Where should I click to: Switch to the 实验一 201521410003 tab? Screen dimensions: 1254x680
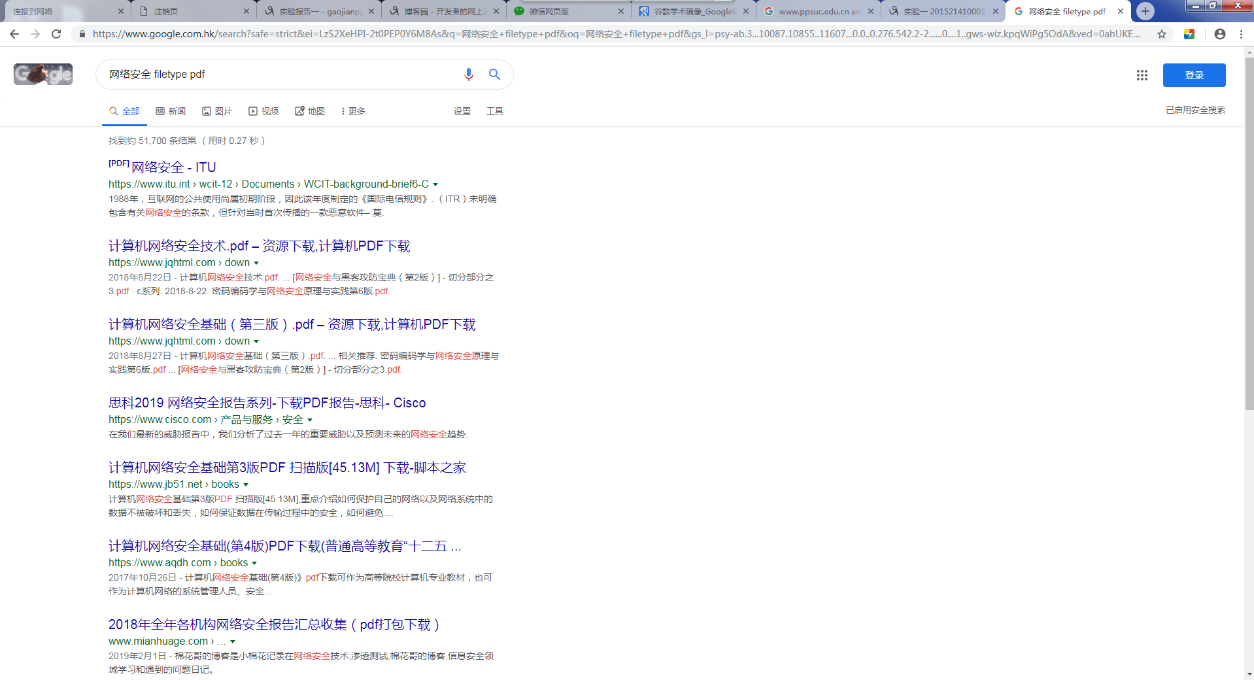(x=942, y=11)
